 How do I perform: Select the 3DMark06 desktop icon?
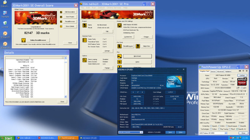pyautogui.click(x=5, y=45)
